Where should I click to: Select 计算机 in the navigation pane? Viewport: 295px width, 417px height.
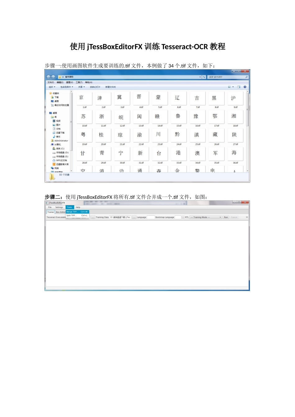coord(56,145)
